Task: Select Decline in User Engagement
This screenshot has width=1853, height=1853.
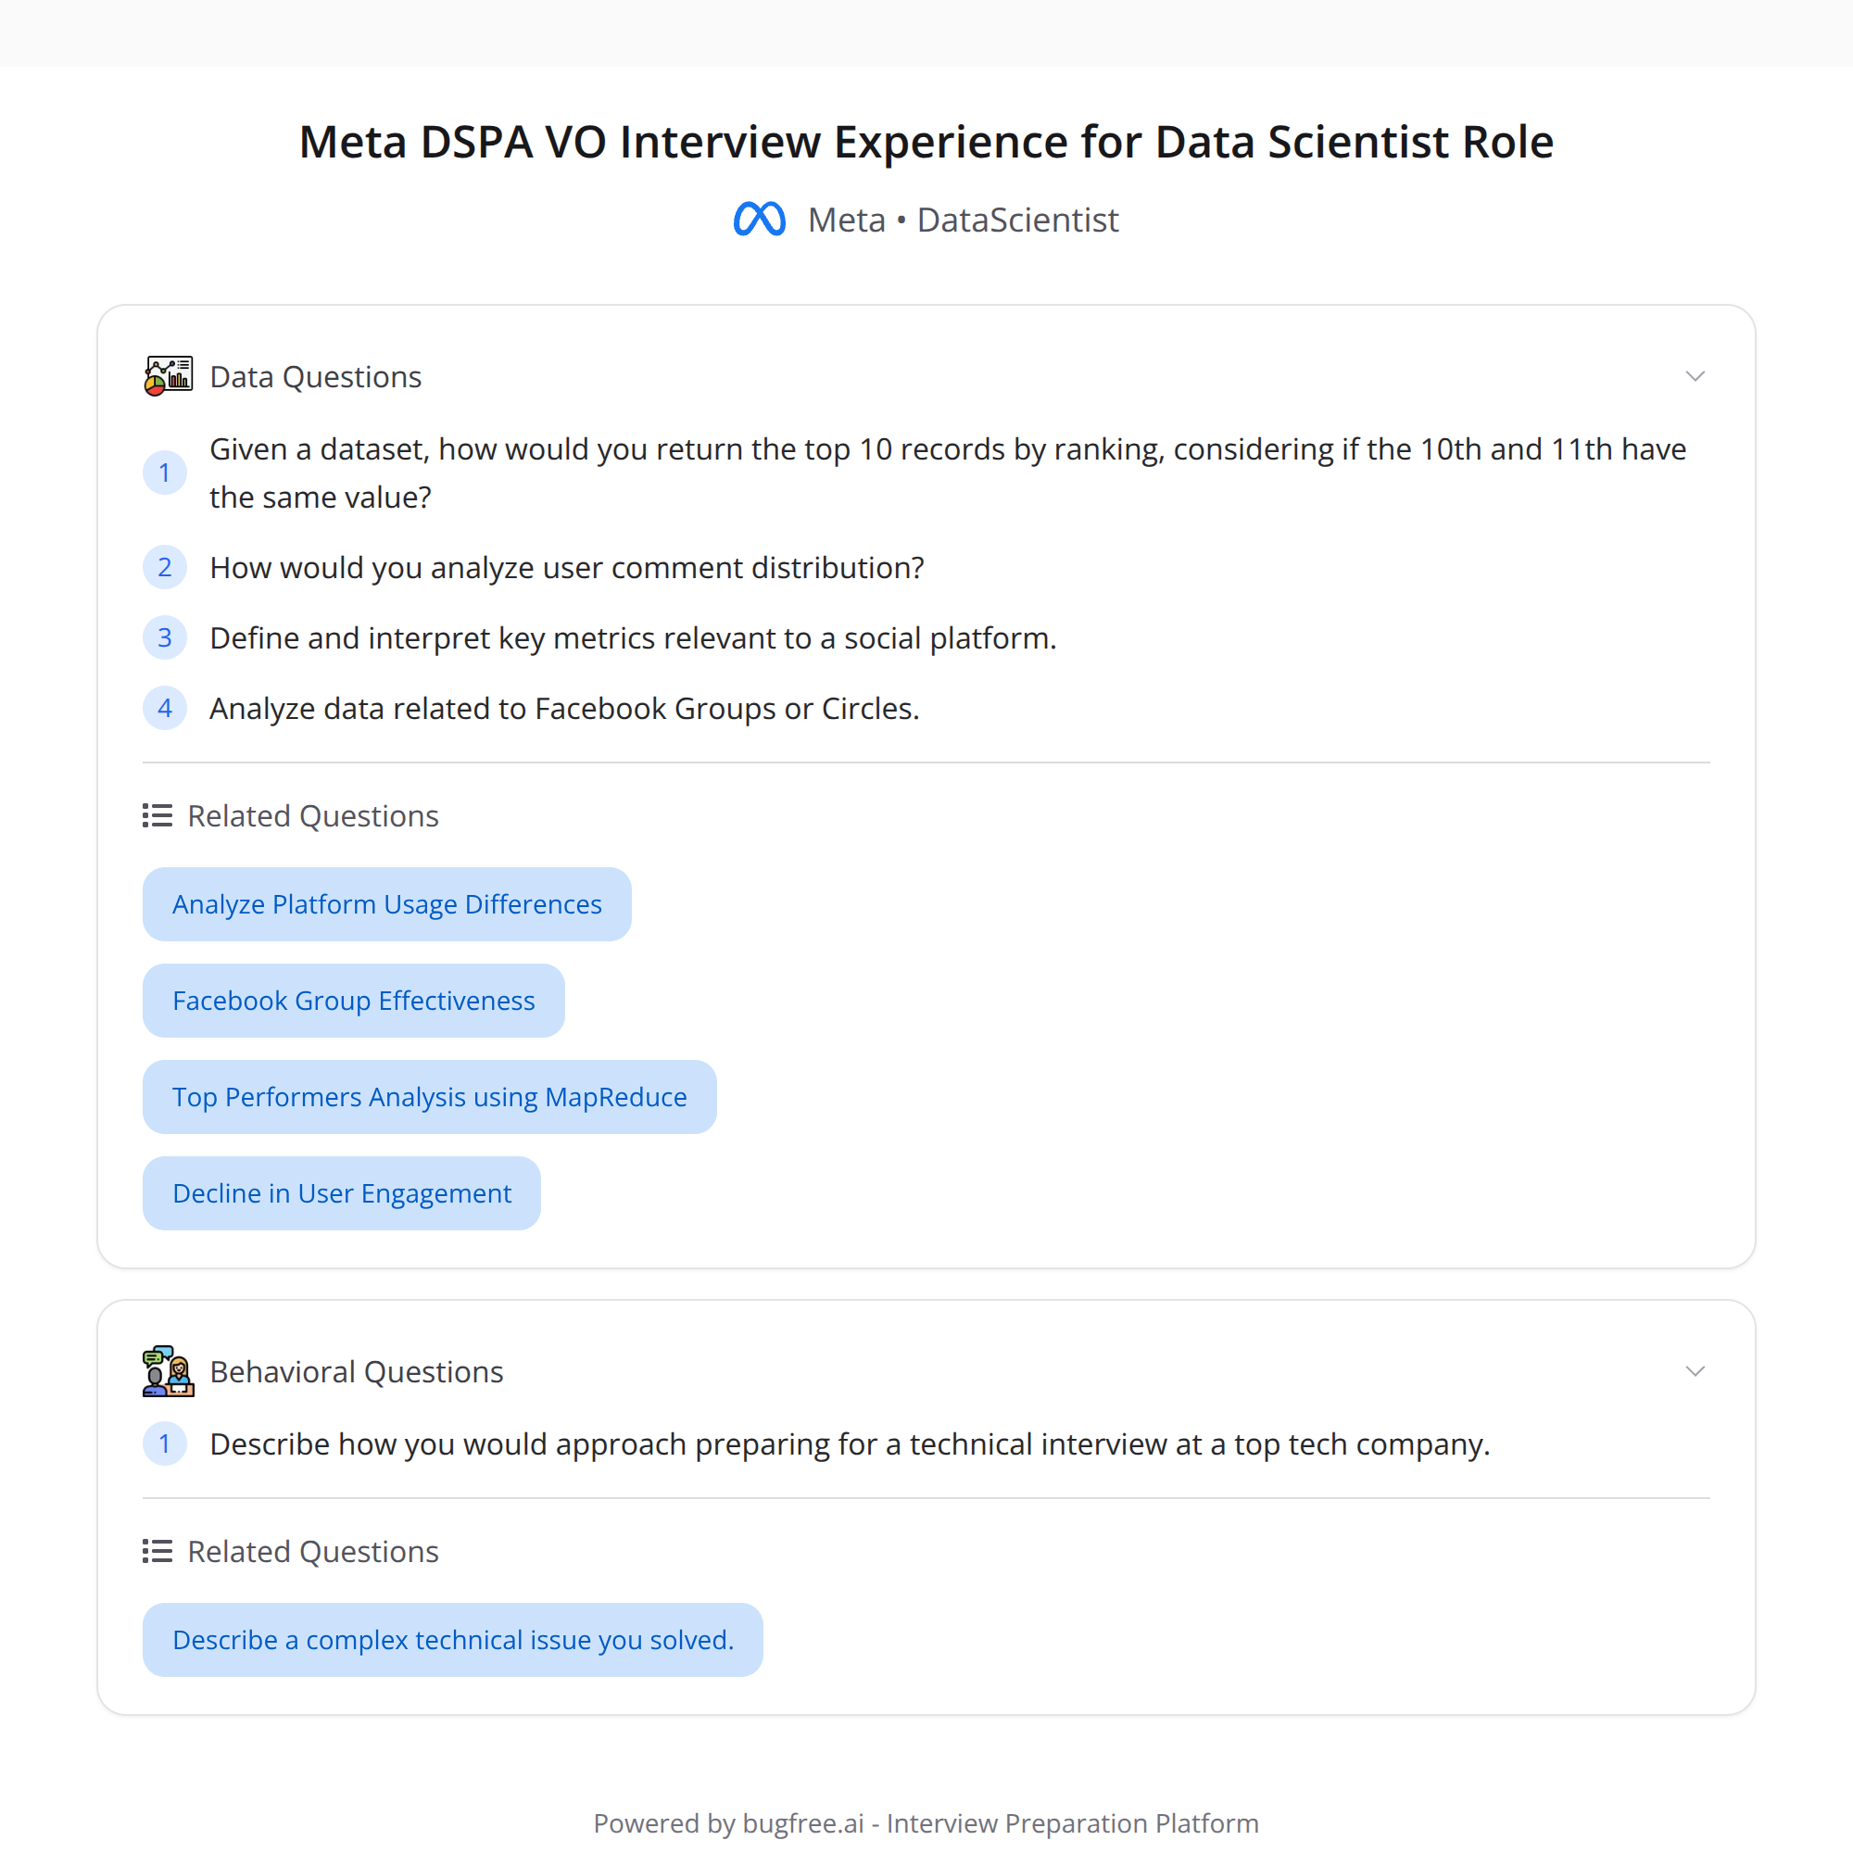Action: 342,1193
